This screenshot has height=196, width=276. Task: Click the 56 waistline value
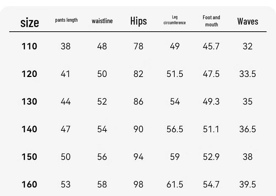pos(102,157)
